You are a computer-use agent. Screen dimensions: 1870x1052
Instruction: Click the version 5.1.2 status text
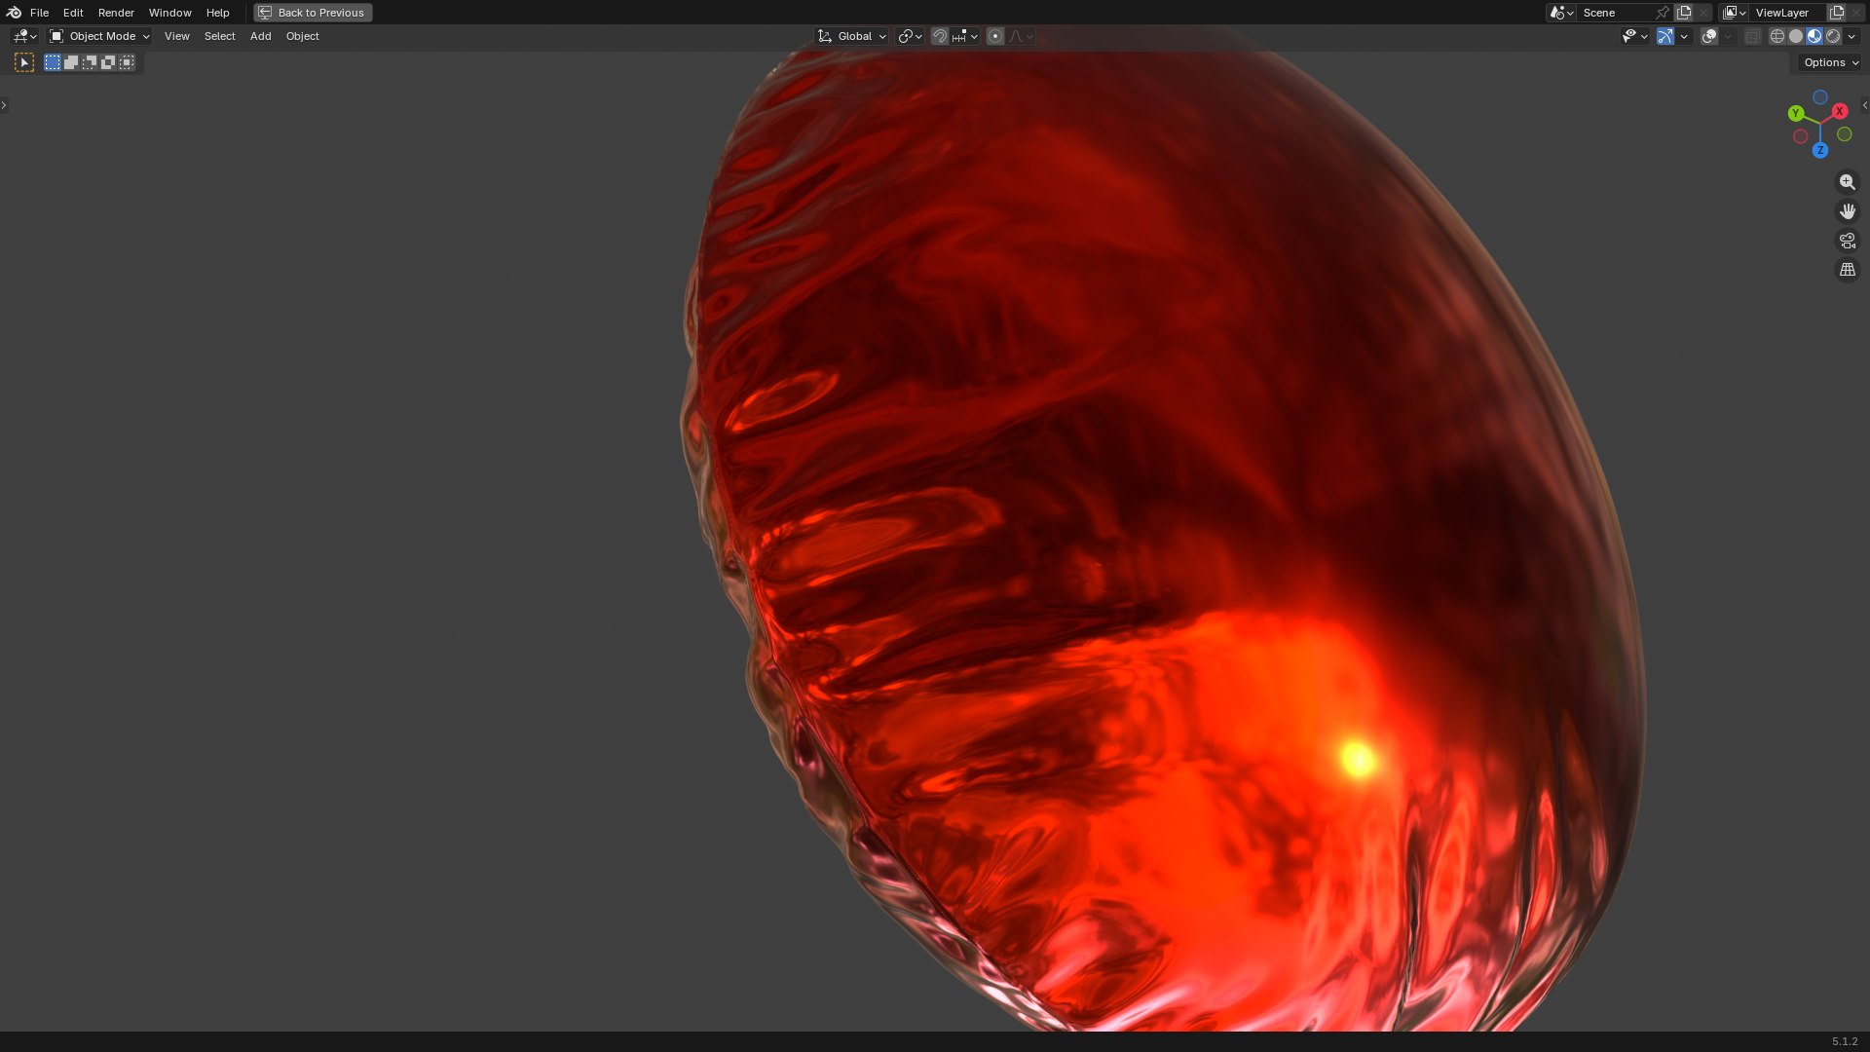(x=1844, y=1041)
